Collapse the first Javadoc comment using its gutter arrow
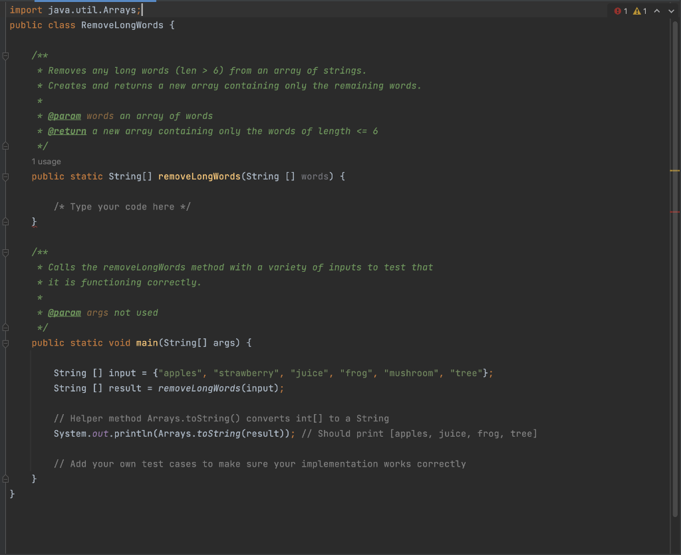Viewport: 681px width, 555px height. pos(5,56)
